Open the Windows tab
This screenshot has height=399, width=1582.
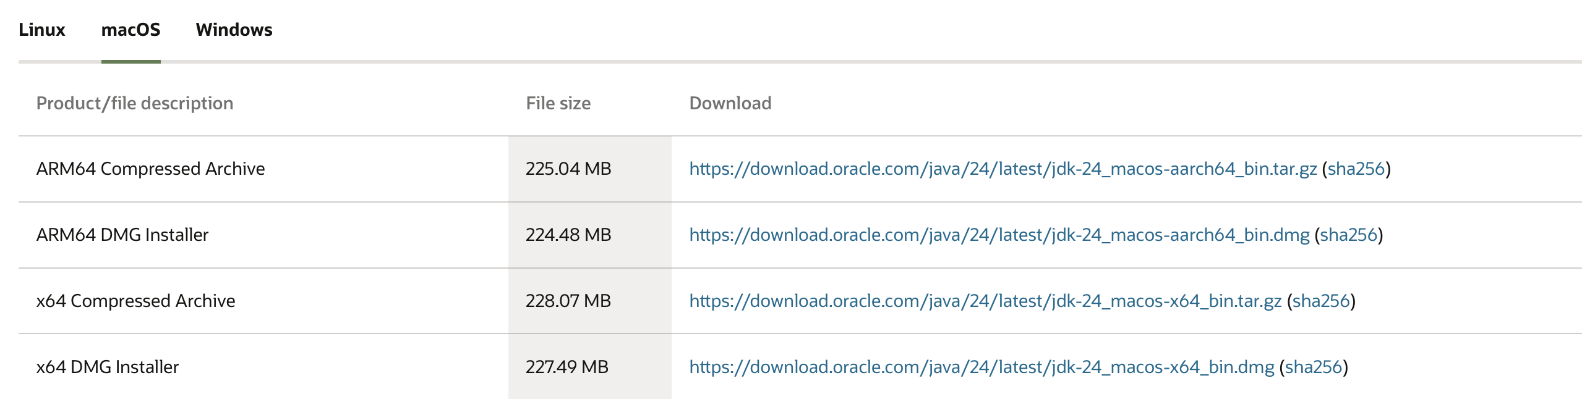(x=234, y=30)
